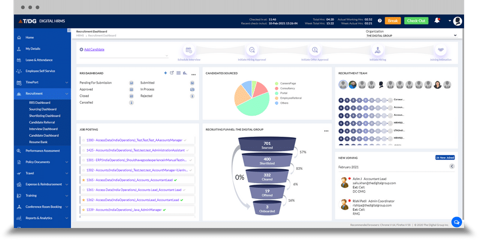
Task: Click the Check-Out button
Action: pos(416,21)
